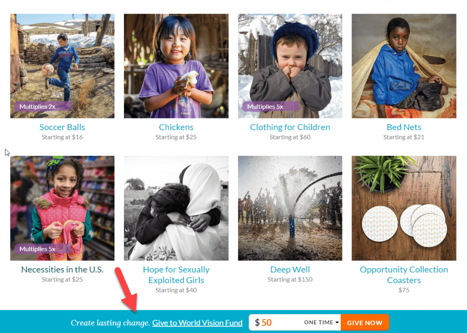Click the Give Now button
Image resolution: width=467 pixels, height=333 pixels.
pos(364,322)
